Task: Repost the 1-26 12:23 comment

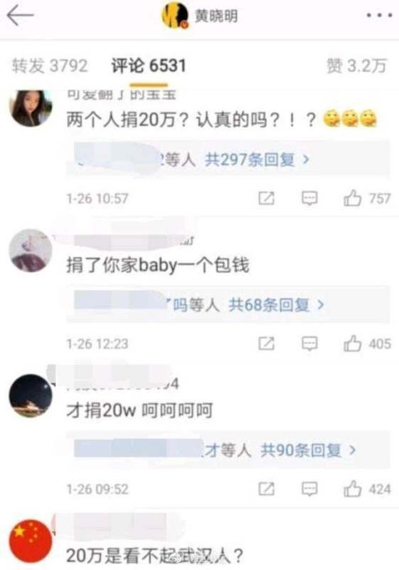Action: (x=266, y=343)
